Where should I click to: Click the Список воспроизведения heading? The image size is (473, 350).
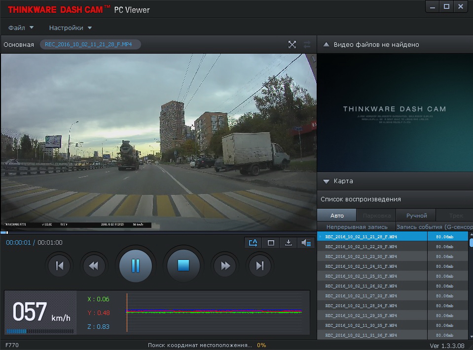tap(361, 199)
